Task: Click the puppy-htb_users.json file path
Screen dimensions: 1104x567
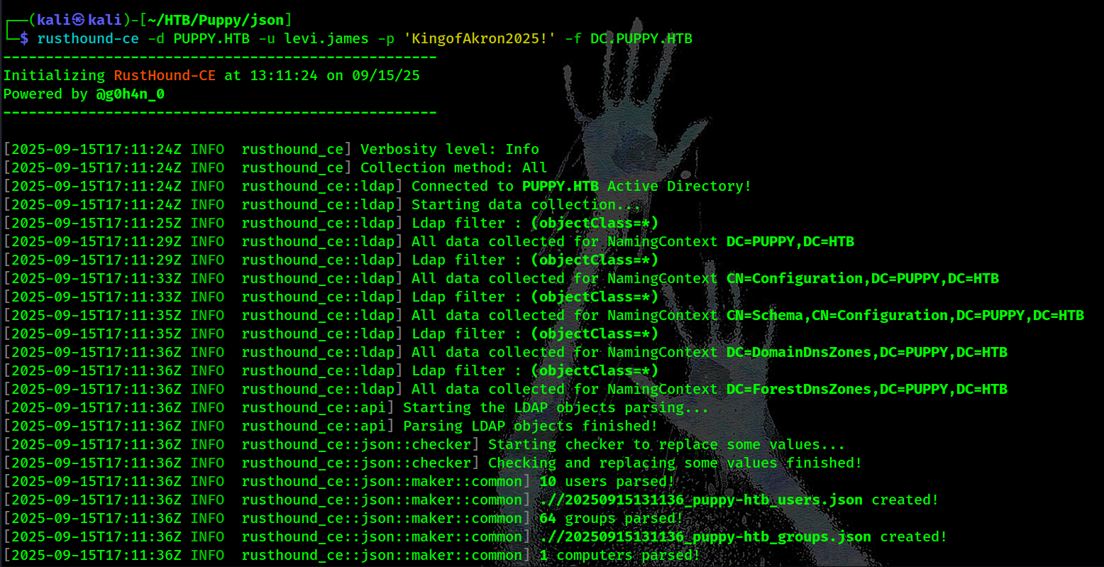Action: [701, 500]
